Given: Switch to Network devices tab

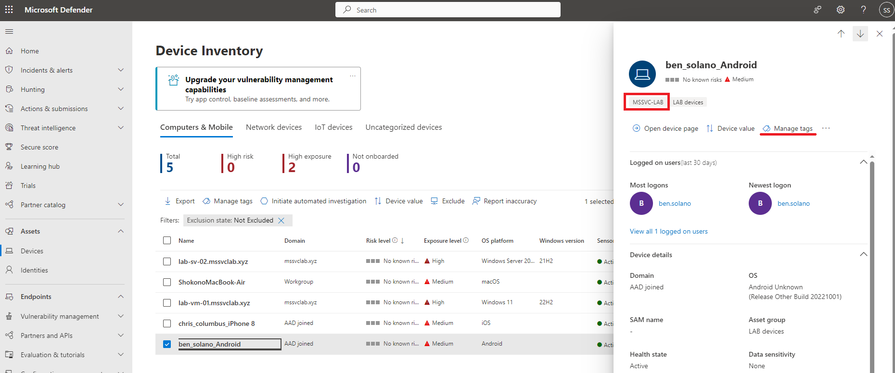Looking at the screenshot, I should tap(274, 127).
